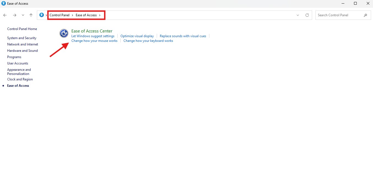Open Change how your mouse works
373x176 pixels.
94,41
